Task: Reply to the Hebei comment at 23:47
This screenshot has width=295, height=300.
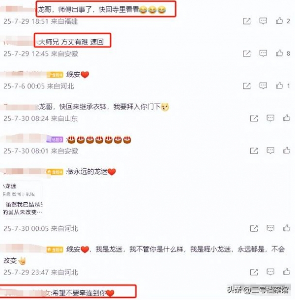Action: coord(270,272)
